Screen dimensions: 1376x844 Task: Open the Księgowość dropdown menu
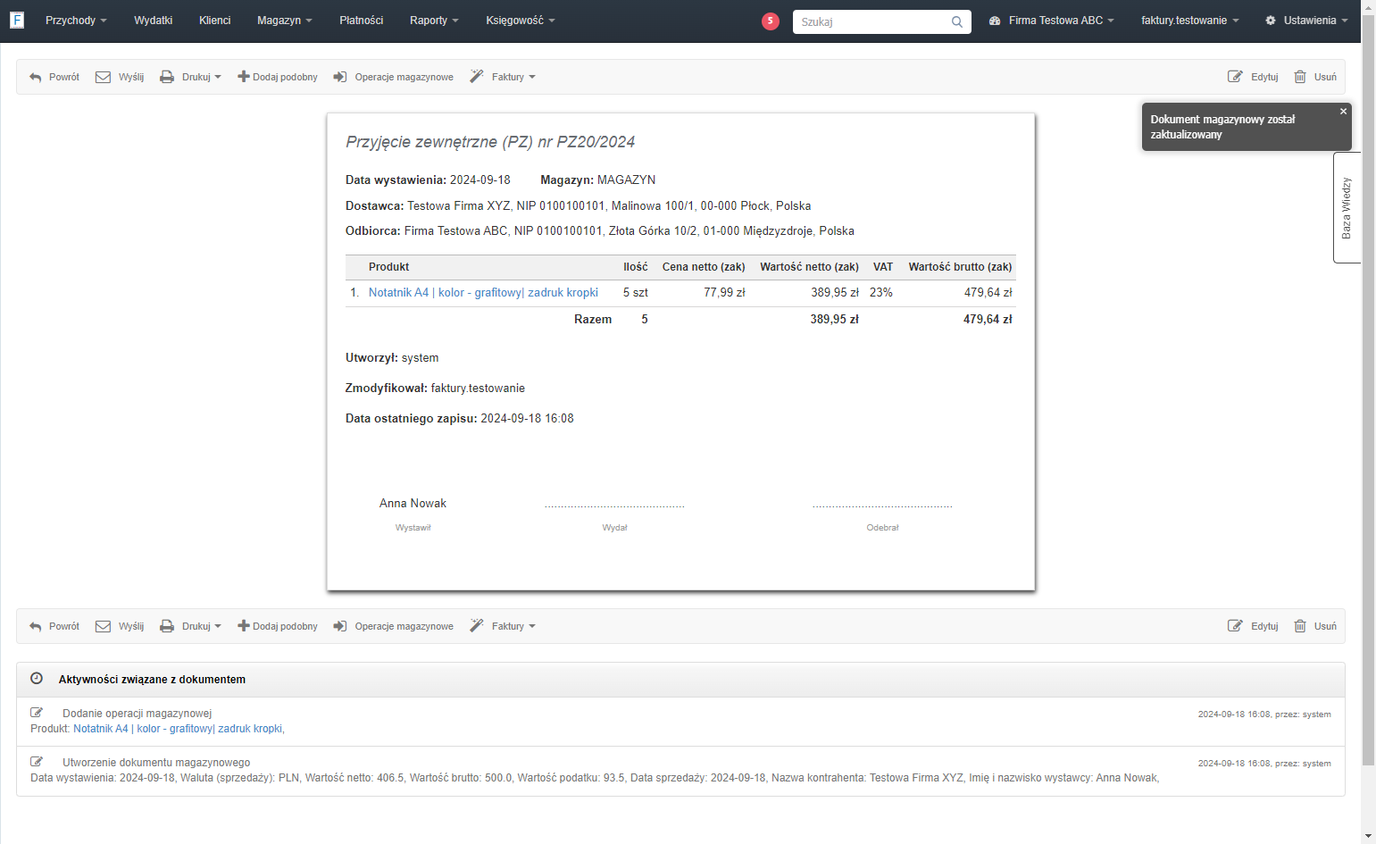[x=521, y=21]
